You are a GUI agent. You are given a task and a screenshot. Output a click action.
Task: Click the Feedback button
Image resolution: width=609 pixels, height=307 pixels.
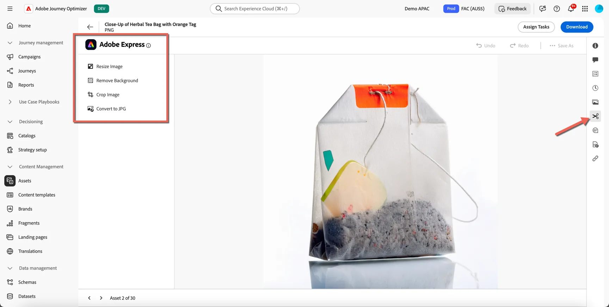click(512, 9)
